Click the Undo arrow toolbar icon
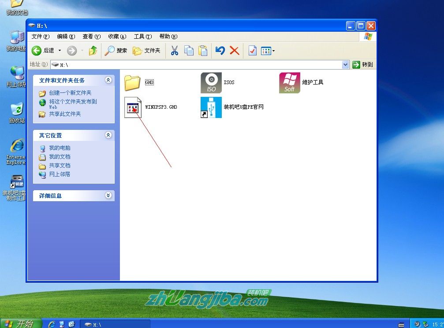Screen dimensions: 444x328 pos(220,50)
